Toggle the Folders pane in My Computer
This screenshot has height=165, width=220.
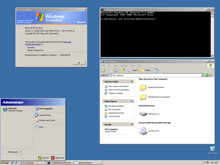pyautogui.click(x=146, y=70)
